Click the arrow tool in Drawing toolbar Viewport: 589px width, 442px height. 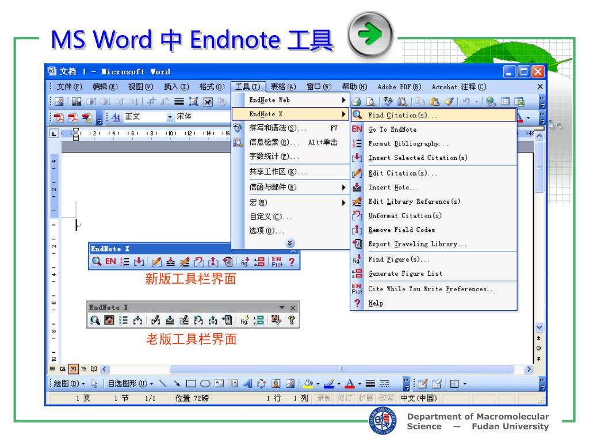177,383
